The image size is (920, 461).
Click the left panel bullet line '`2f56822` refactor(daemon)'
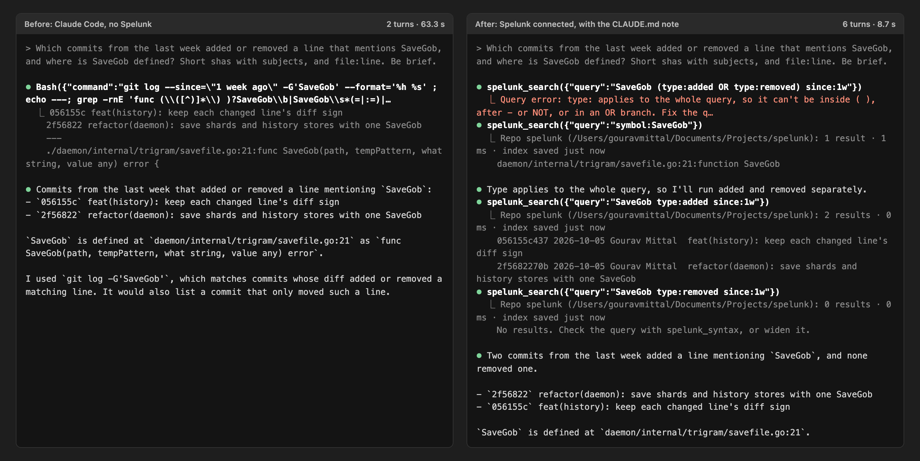point(223,215)
